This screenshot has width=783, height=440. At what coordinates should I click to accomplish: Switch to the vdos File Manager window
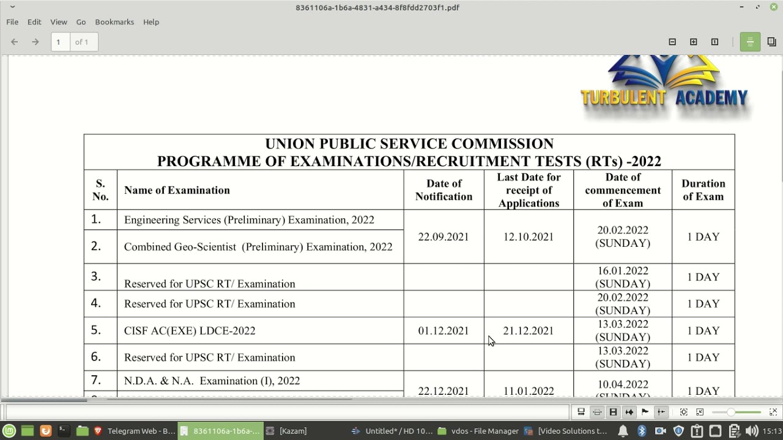478,431
